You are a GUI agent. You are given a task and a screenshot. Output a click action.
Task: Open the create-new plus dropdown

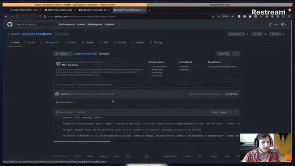276,24
